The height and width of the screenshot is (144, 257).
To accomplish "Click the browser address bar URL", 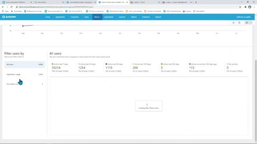I will [56, 7].
